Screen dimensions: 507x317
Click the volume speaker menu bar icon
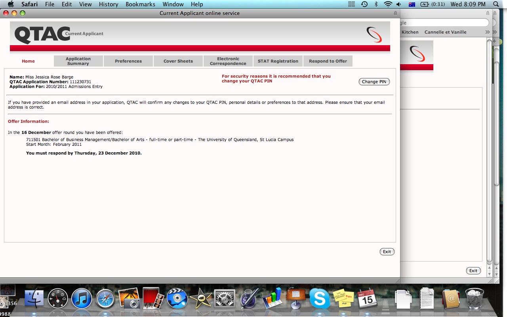pos(399,4)
